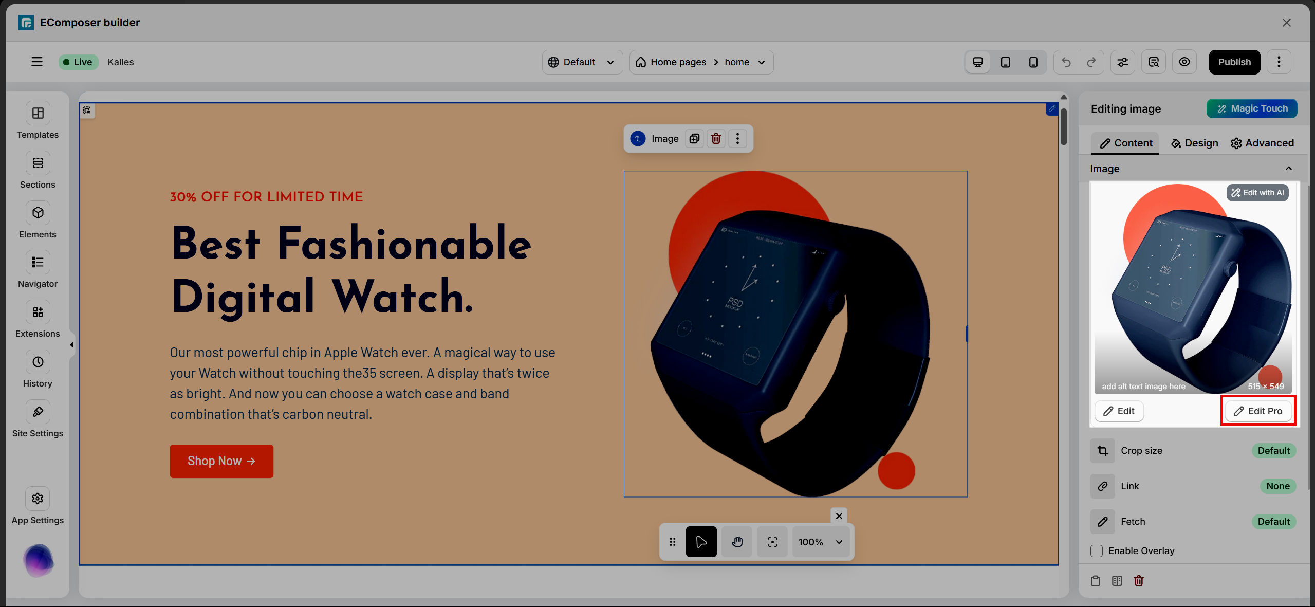Switch to the Advanced tab
The height and width of the screenshot is (607, 1315).
click(1262, 143)
